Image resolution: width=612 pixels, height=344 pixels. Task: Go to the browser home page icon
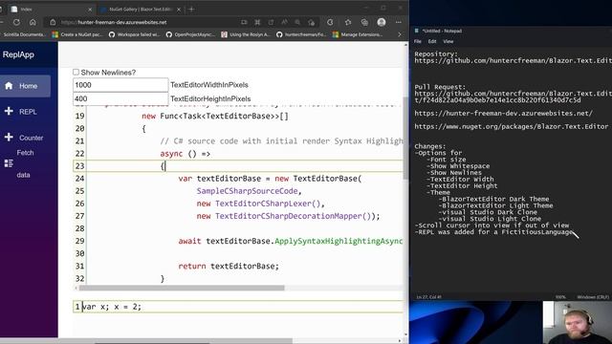(x=33, y=22)
